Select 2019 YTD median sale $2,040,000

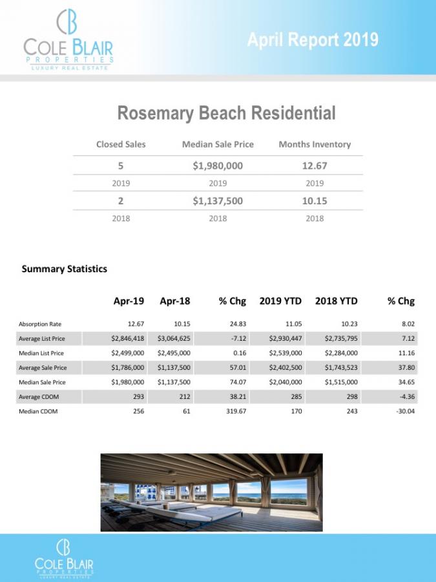click(x=285, y=382)
